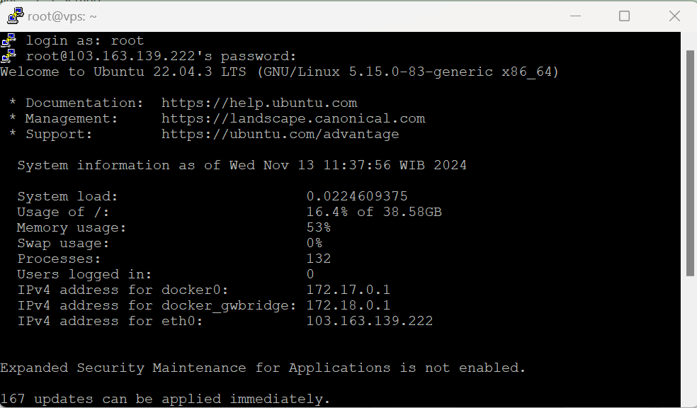The image size is (697, 408).
Task: Click the "167 updates can be applied" line
Action: pyautogui.click(x=165, y=399)
